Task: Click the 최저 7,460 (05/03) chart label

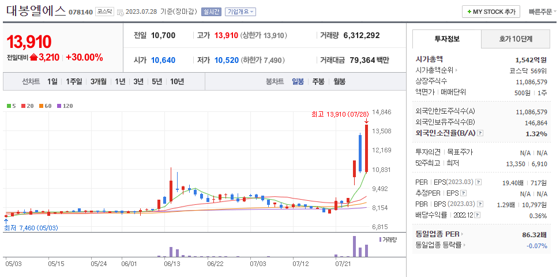Action: [x=31, y=228]
